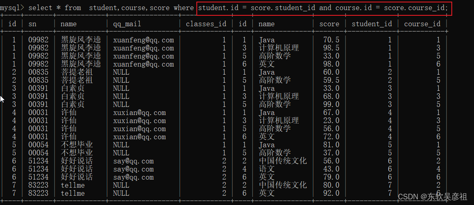Select the score value 79.0

(x=331, y=177)
